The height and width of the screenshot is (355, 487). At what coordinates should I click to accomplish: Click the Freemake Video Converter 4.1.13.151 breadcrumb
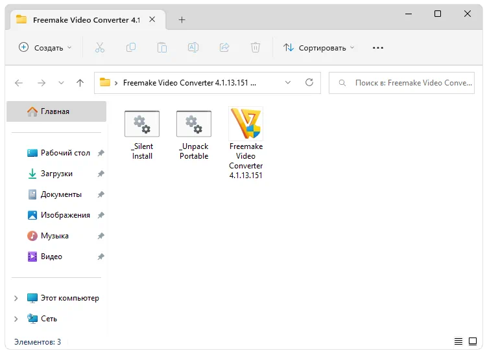pyautogui.click(x=189, y=83)
